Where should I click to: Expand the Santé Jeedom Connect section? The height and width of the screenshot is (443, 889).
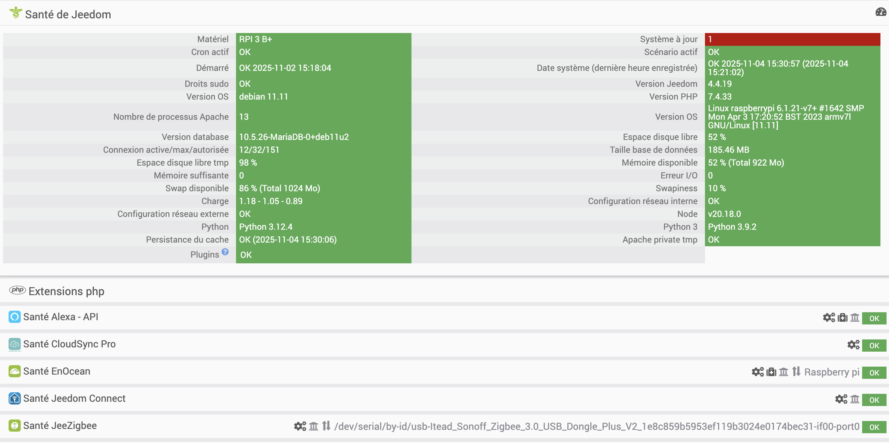click(74, 399)
